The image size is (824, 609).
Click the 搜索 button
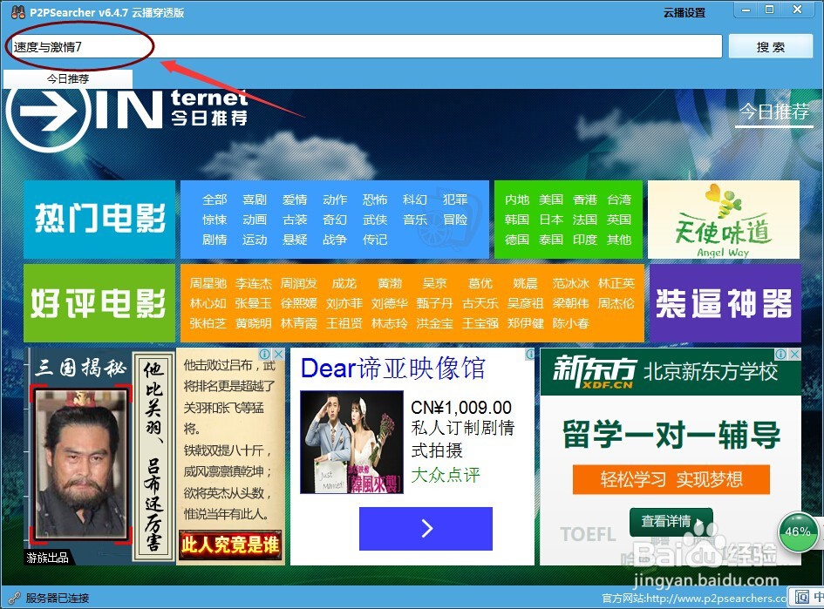click(771, 47)
